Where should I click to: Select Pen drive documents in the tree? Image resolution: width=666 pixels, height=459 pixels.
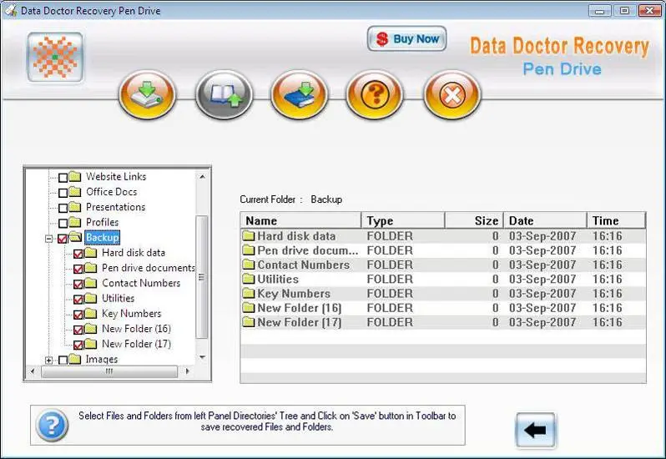(149, 268)
